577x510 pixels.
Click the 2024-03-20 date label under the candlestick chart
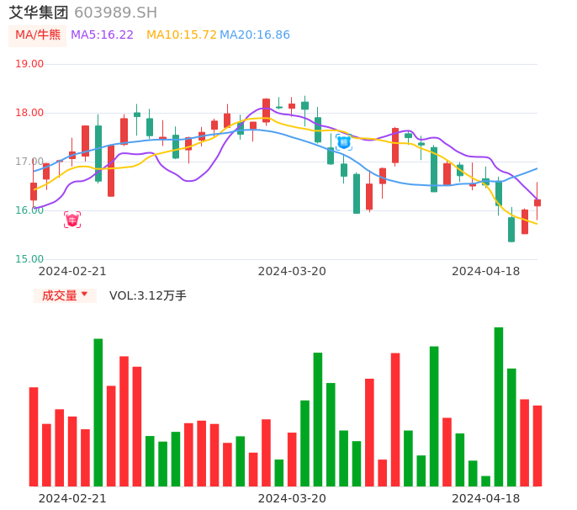pyautogui.click(x=292, y=271)
